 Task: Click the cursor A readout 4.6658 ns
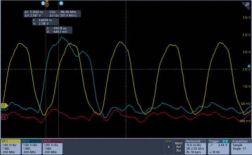click(x=45, y=22)
